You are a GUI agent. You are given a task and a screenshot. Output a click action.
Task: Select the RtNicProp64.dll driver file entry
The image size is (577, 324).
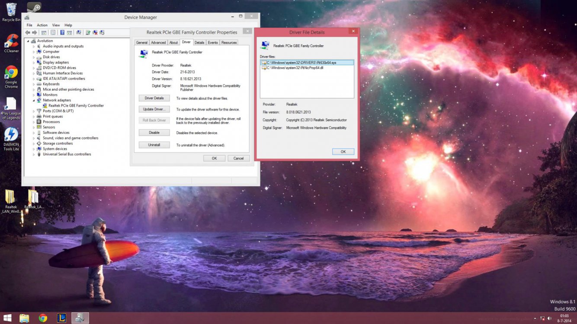[307, 68]
